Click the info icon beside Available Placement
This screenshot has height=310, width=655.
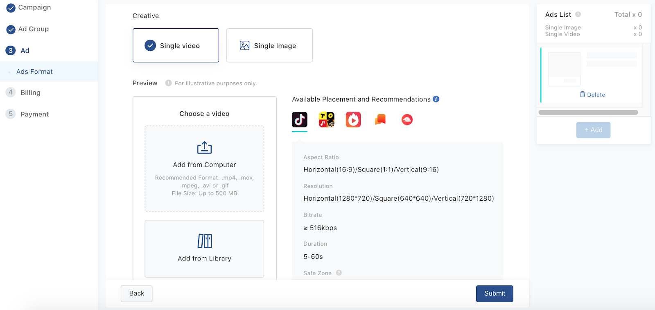pos(436,99)
